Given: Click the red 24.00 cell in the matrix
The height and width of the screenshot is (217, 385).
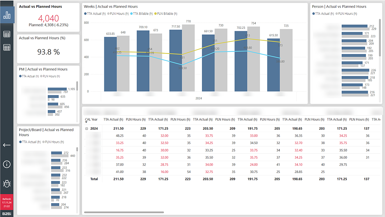Looking at the screenshot, I should tap(254, 164).
